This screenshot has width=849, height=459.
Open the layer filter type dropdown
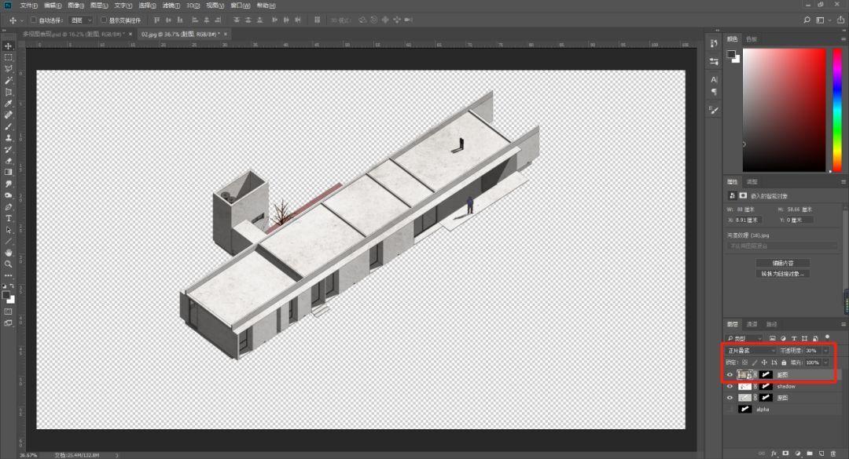click(x=744, y=338)
